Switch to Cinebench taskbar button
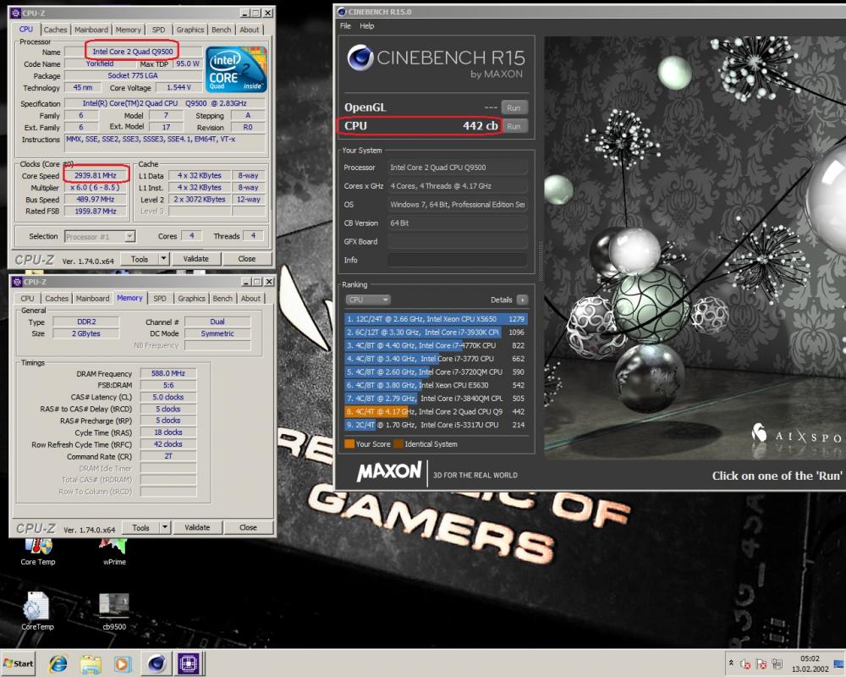The width and height of the screenshot is (846, 677). click(157, 663)
